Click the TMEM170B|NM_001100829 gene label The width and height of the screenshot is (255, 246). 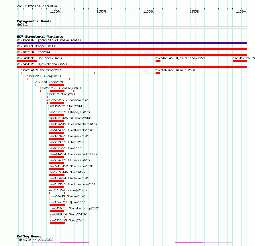click(35, 240)
